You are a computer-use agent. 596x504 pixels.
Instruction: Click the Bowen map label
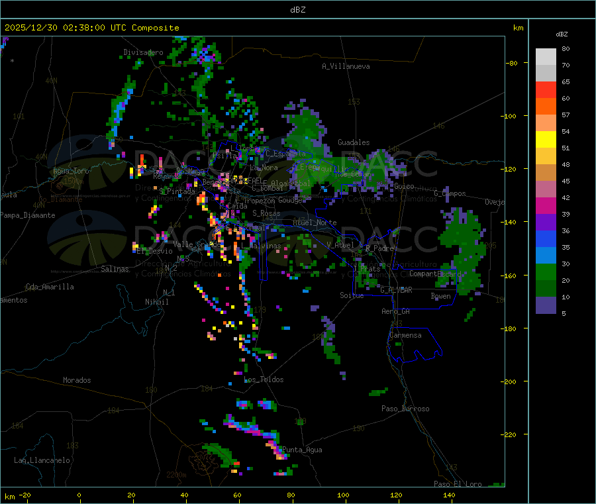click(x=441, y=296)
